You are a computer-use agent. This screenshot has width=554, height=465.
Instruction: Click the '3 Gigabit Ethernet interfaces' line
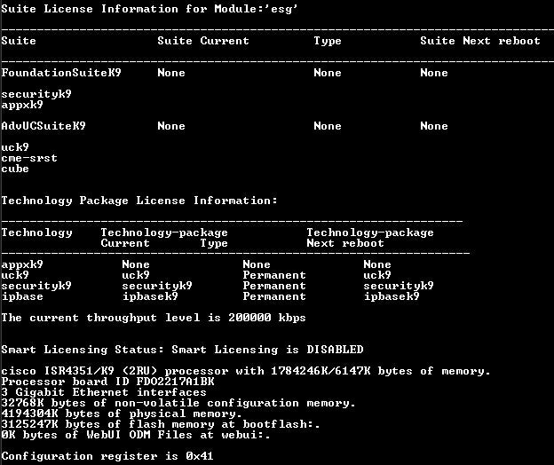tap(104, 392)
